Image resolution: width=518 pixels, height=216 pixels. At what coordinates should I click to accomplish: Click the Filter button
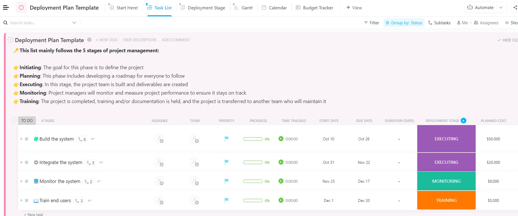[371, 23]
